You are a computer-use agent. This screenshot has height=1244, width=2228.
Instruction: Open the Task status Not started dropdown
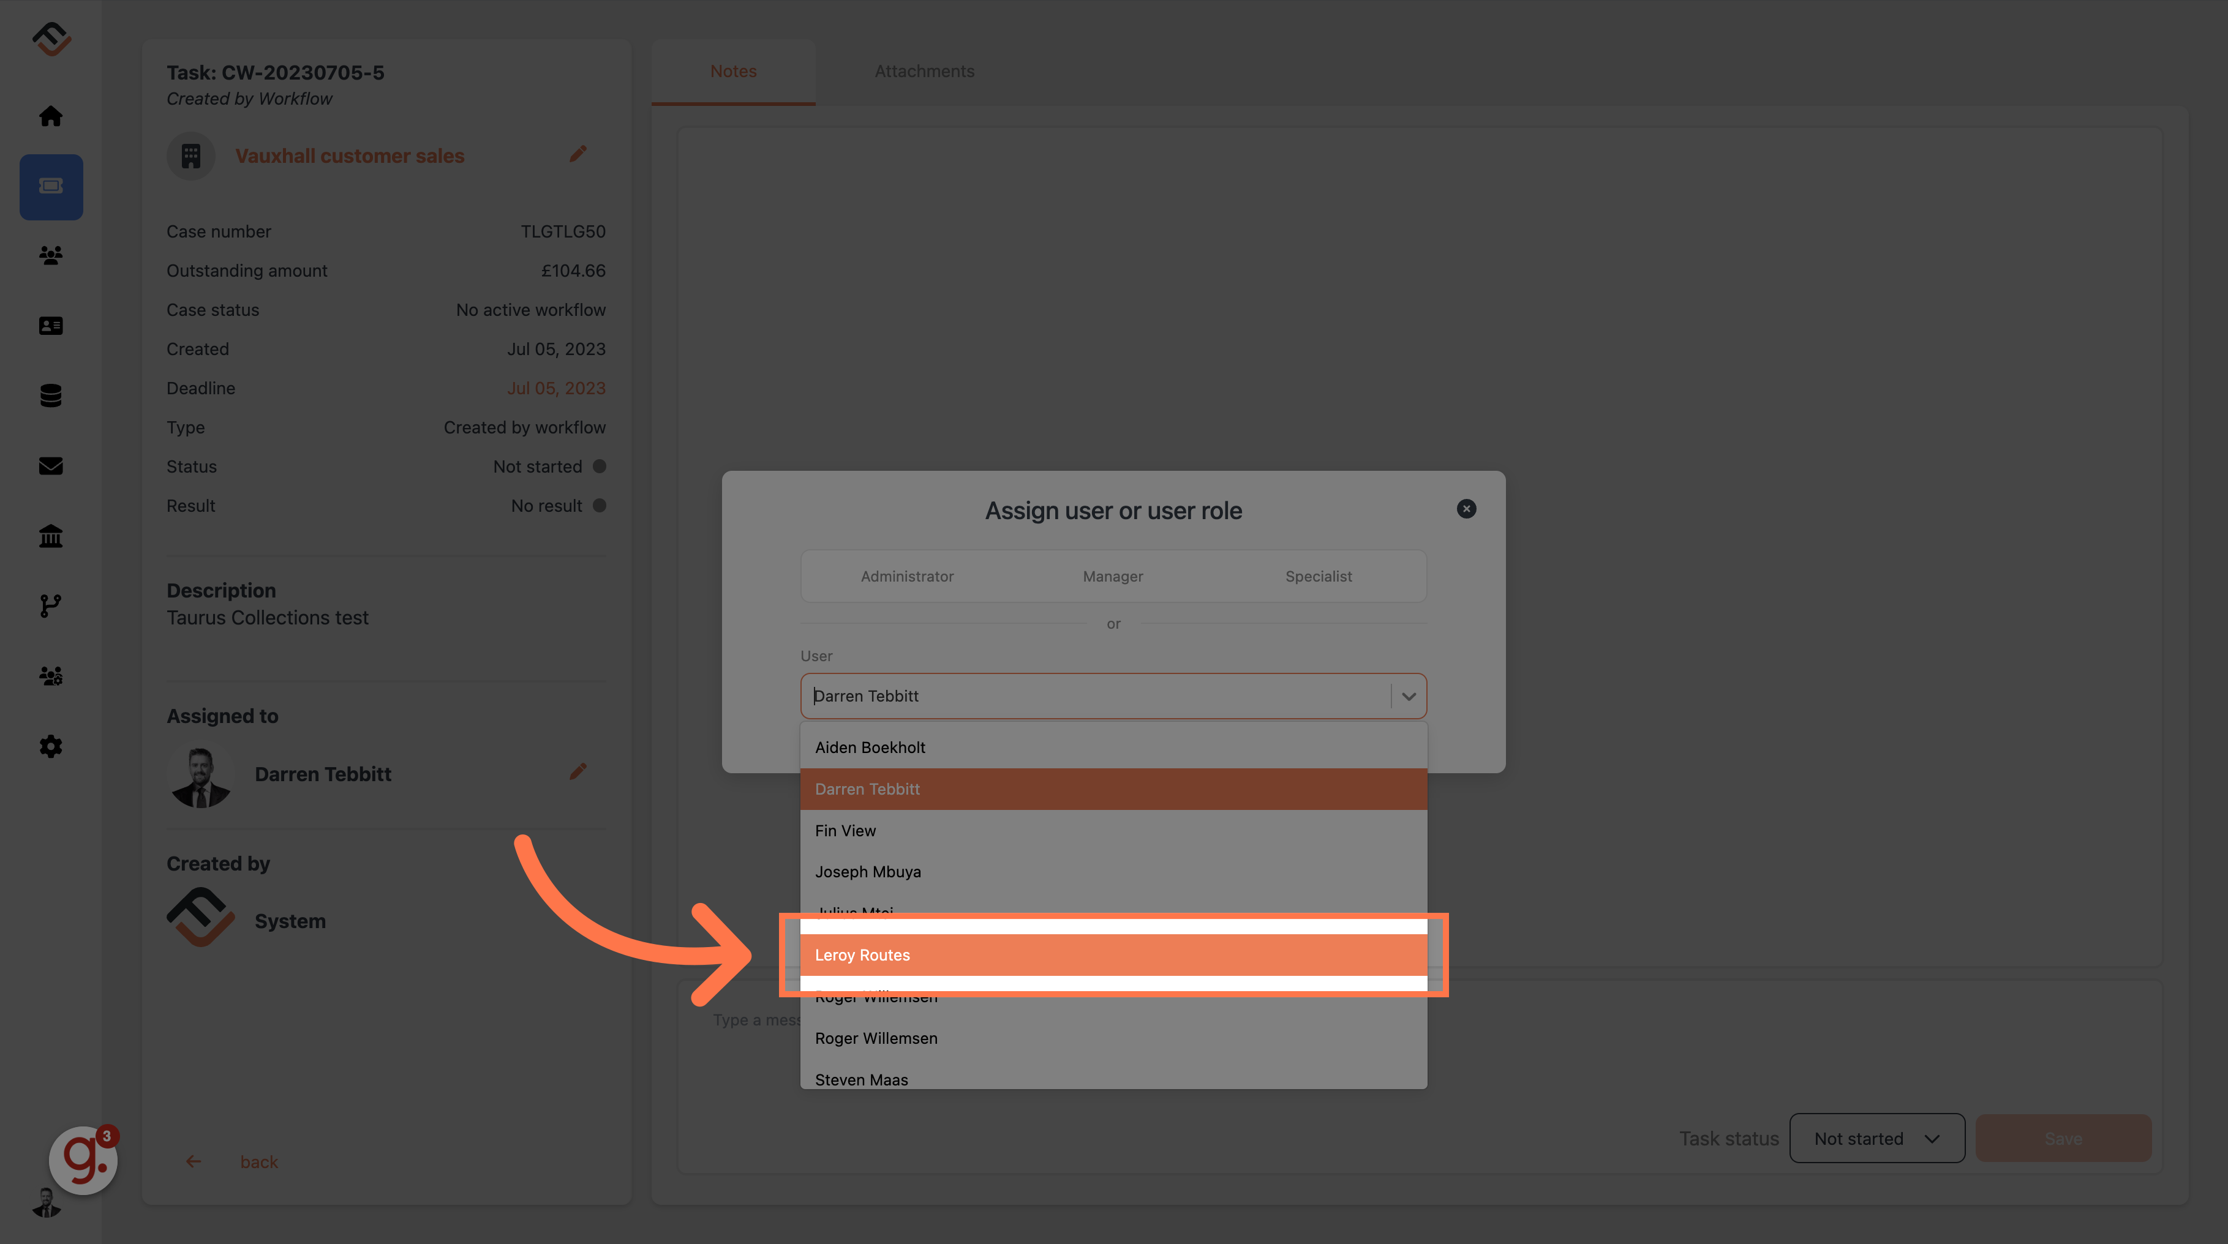[x=1877, y=1139]
